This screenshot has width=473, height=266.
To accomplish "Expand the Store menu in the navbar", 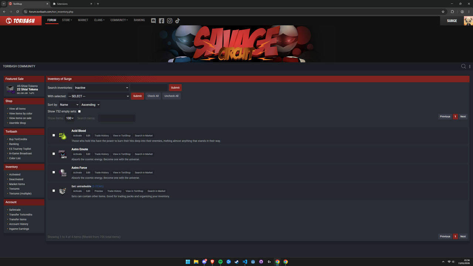I will (x=67, y=20).
